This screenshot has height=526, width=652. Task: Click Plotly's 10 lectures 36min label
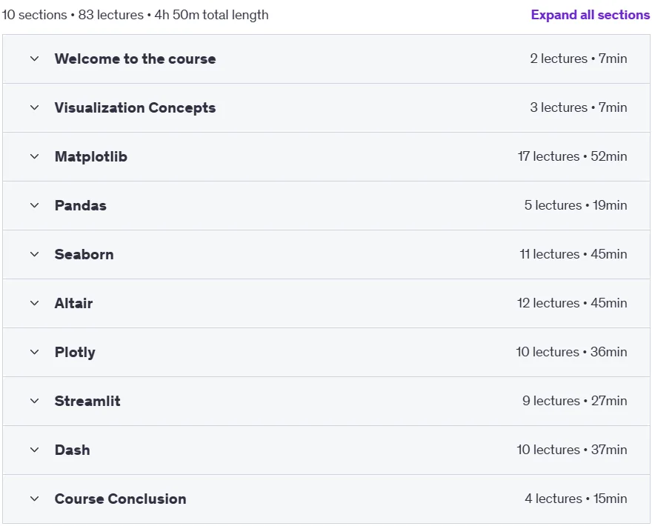571,352
